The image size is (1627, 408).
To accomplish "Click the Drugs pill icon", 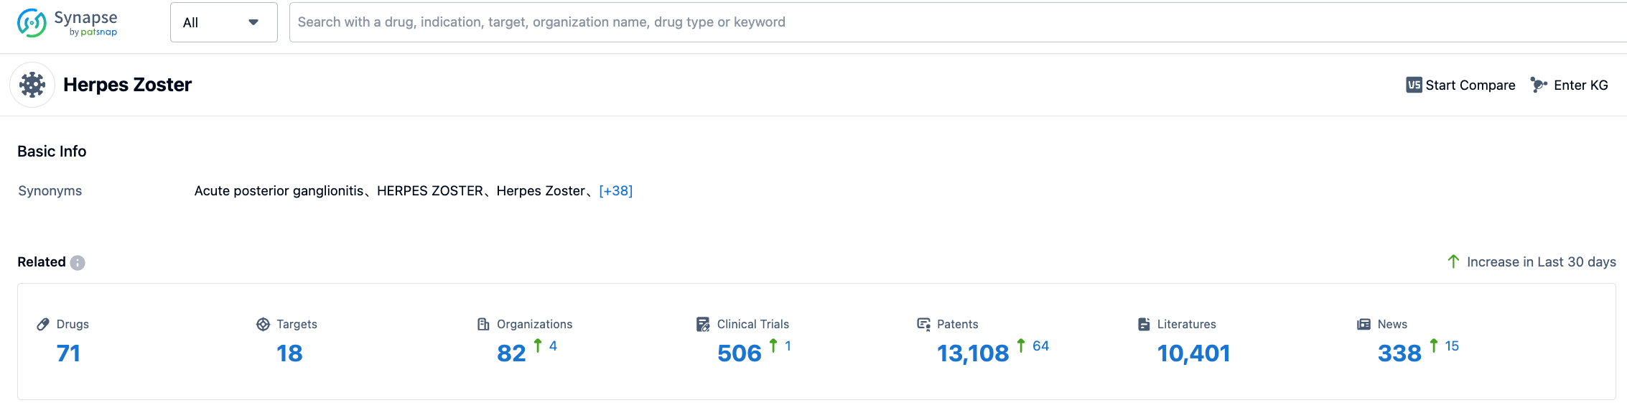I will coord(43,324).
